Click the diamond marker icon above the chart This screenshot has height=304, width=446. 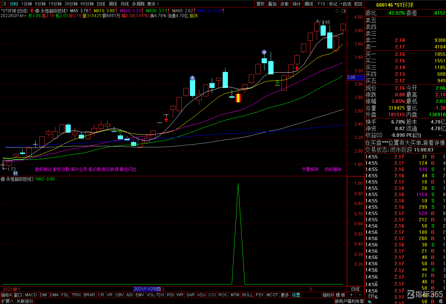[x=337, y=11]
